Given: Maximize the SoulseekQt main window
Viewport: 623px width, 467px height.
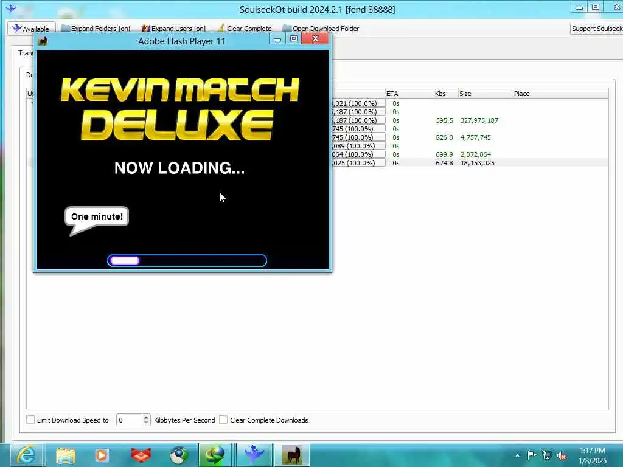Looking at the screenshot, I should click(595, 7).
